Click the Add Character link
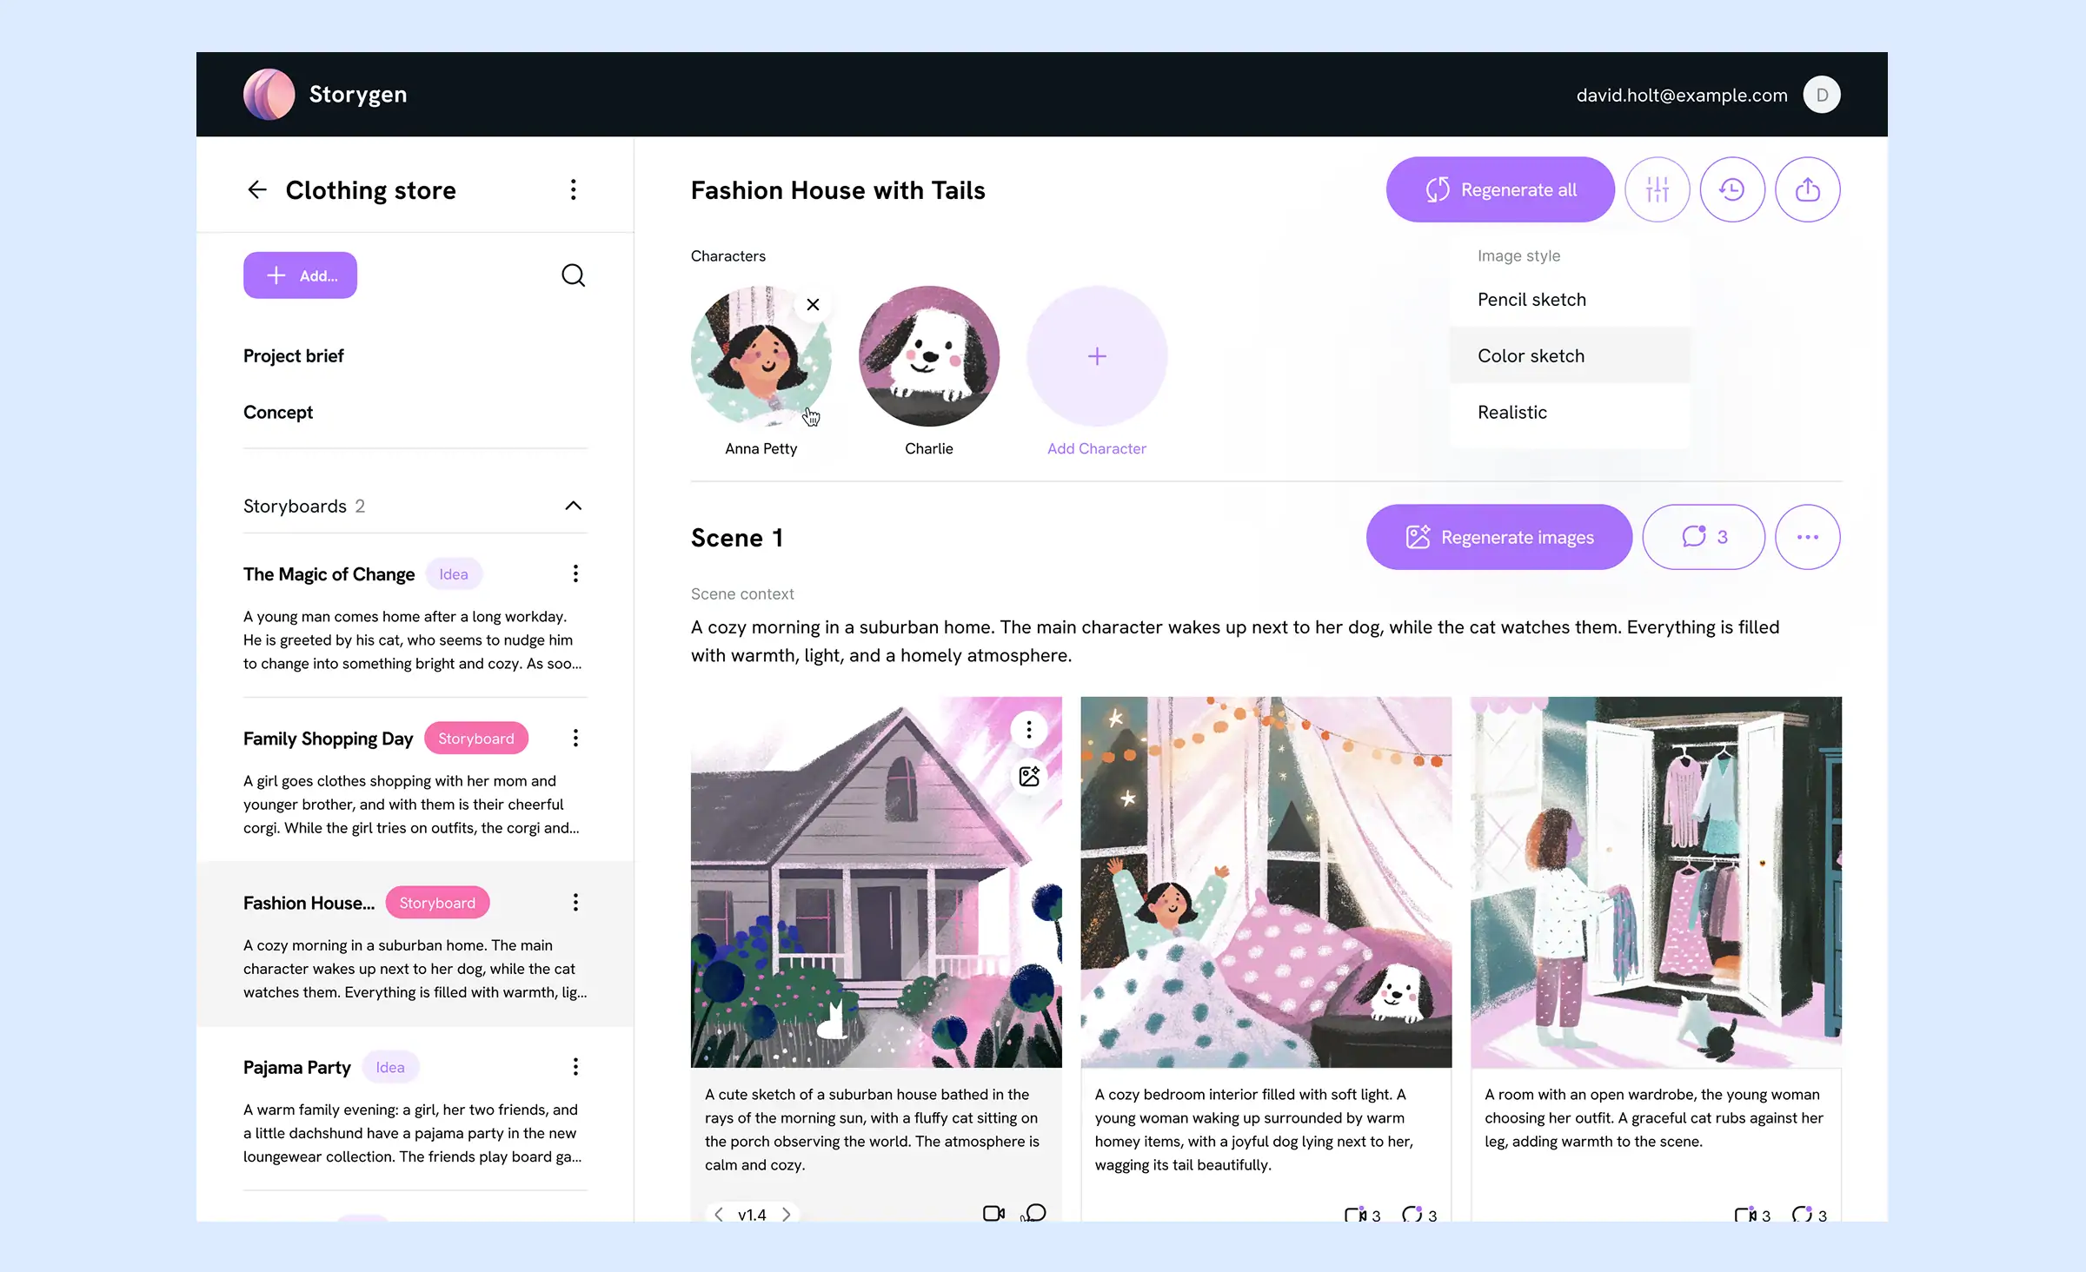The height and width of the screenshot is (1272, 2086). tap(1097, 448)
